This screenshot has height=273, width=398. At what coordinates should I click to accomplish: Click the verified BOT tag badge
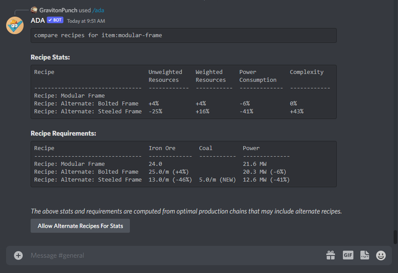click(55, 20)
